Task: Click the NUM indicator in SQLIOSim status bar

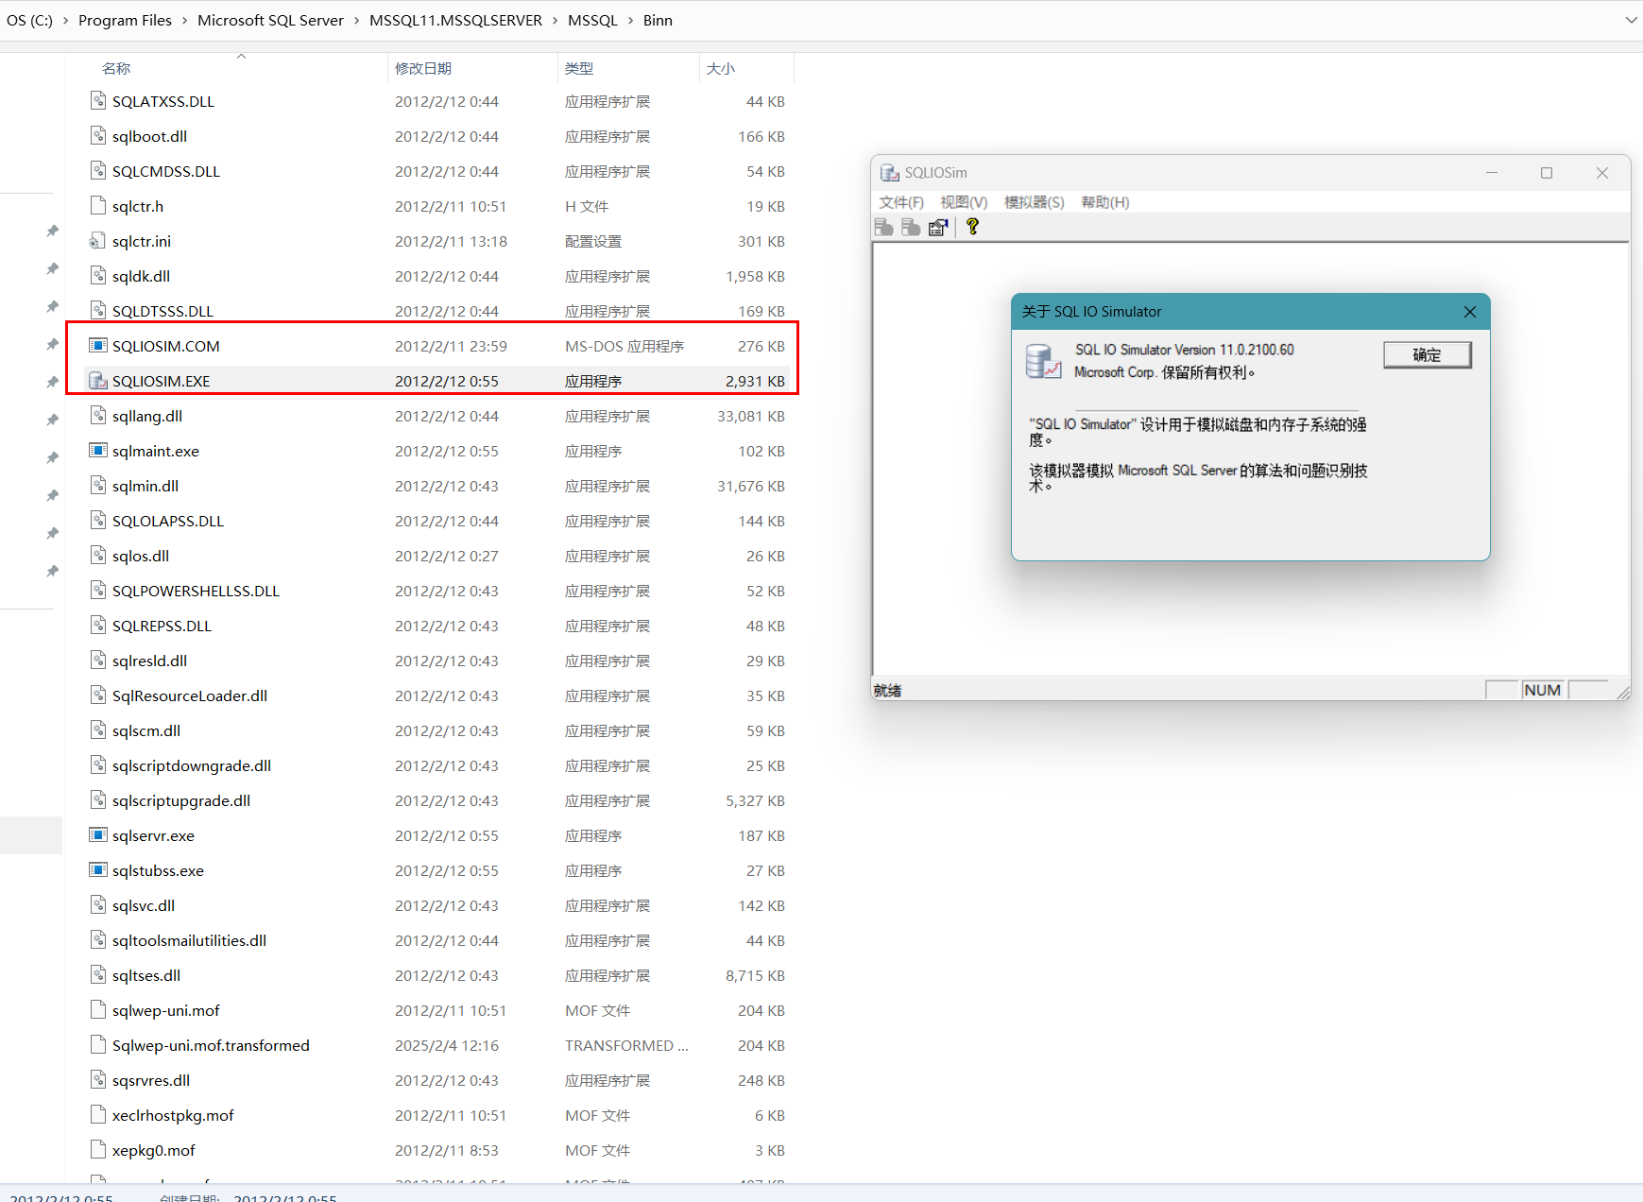Action: click(1542, 690)
